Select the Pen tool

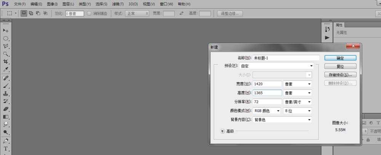6,141
